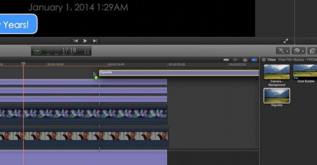Image resolution: width=317 pixels, height=165 pixels.
Task: Open the magic wand enhancements menu
Action: [x=283, y=51]
